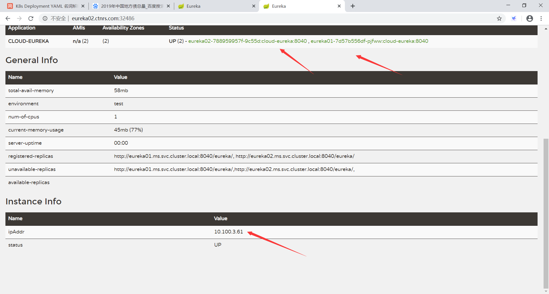This screenshot has height=294, width=549.
Task: Click the instance status UP value
Action: tap(218, 245)
